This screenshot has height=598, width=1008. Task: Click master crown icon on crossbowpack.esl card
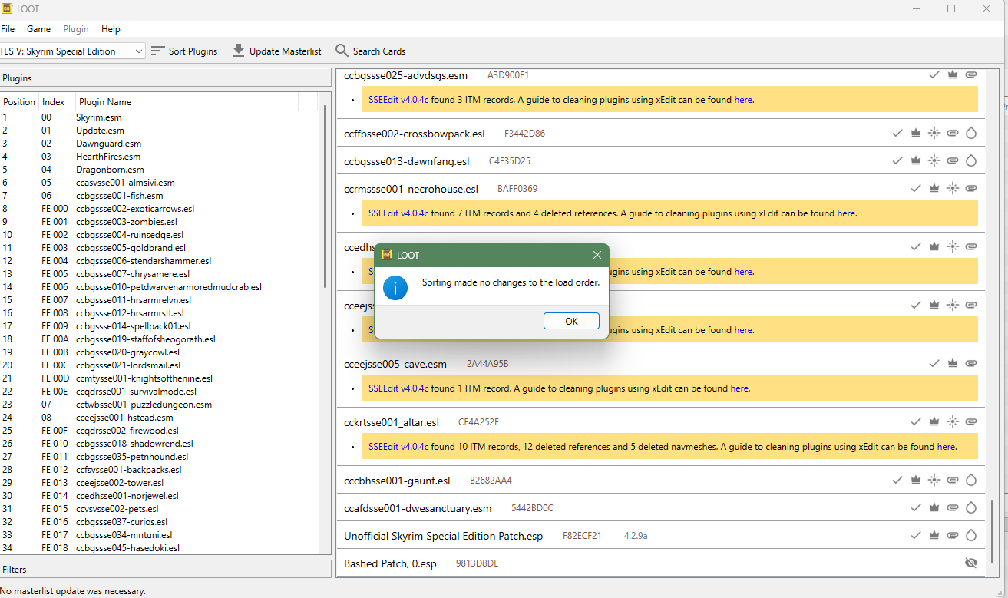coord(916,133)
